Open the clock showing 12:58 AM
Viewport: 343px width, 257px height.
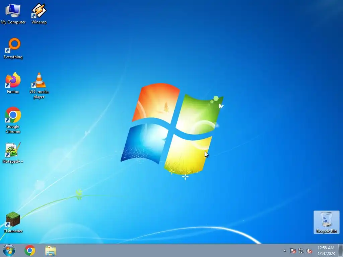tap(326, 250)
